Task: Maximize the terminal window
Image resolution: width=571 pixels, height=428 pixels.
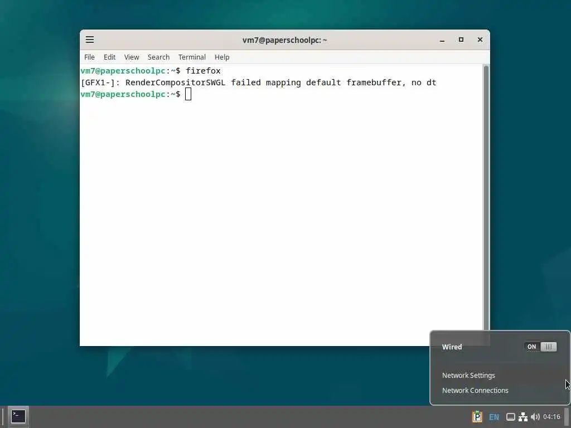Action: click(461, 40)
